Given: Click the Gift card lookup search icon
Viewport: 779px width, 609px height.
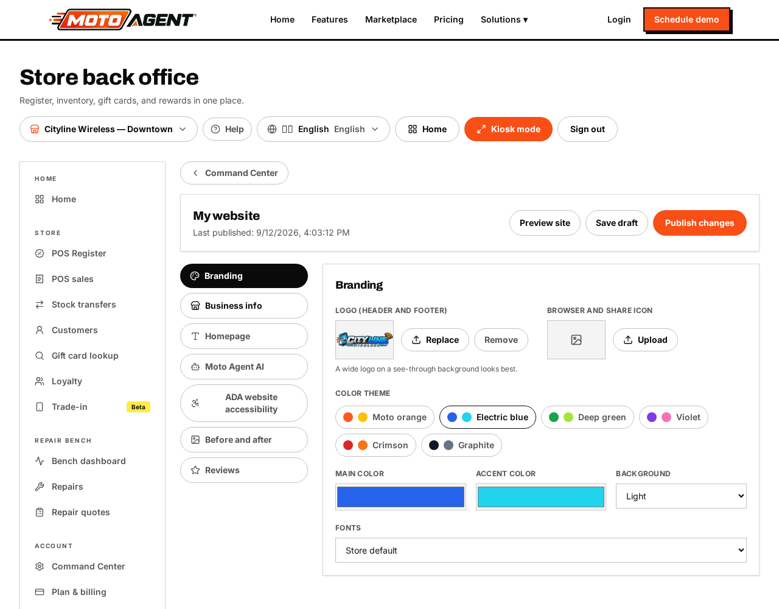Looking at the screenshot, I should (40, 356).
